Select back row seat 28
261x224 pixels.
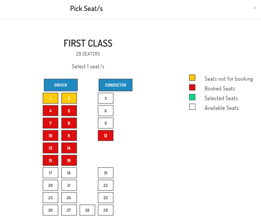point(87,210)
